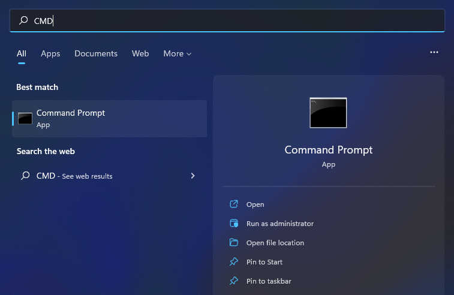Click the large Command Prompt icon in preview
Screen dimensions: 454x295
[328, 113]
